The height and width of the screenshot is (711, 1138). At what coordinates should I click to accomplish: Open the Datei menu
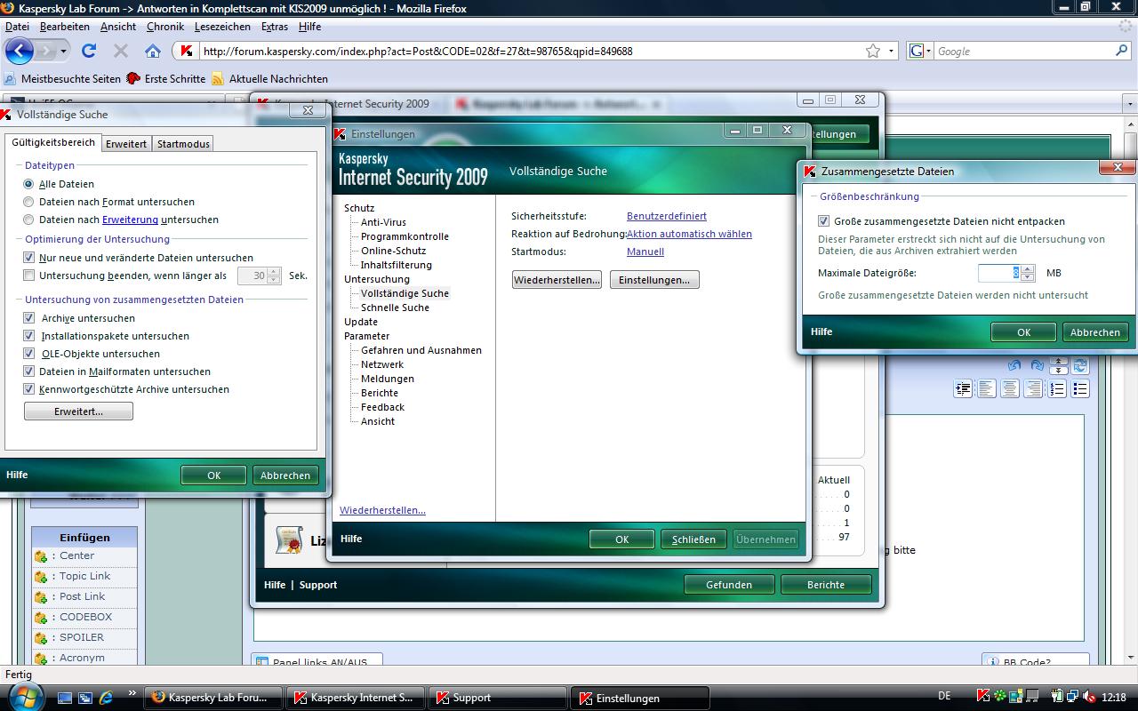[17, 27]
